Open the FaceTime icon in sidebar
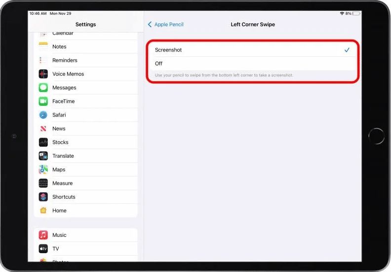The height and width of the screenshot is (272, 391). [x=43, y=101]
